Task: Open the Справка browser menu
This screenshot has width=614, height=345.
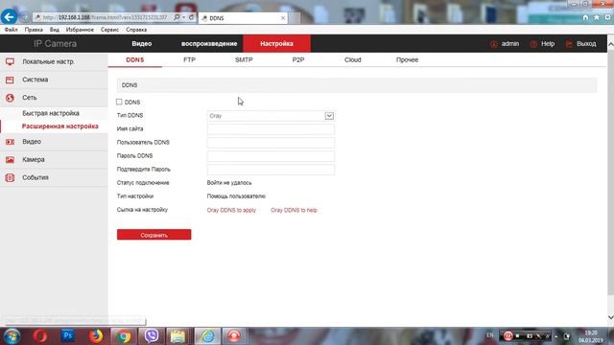Action: [x=136, y=30]
